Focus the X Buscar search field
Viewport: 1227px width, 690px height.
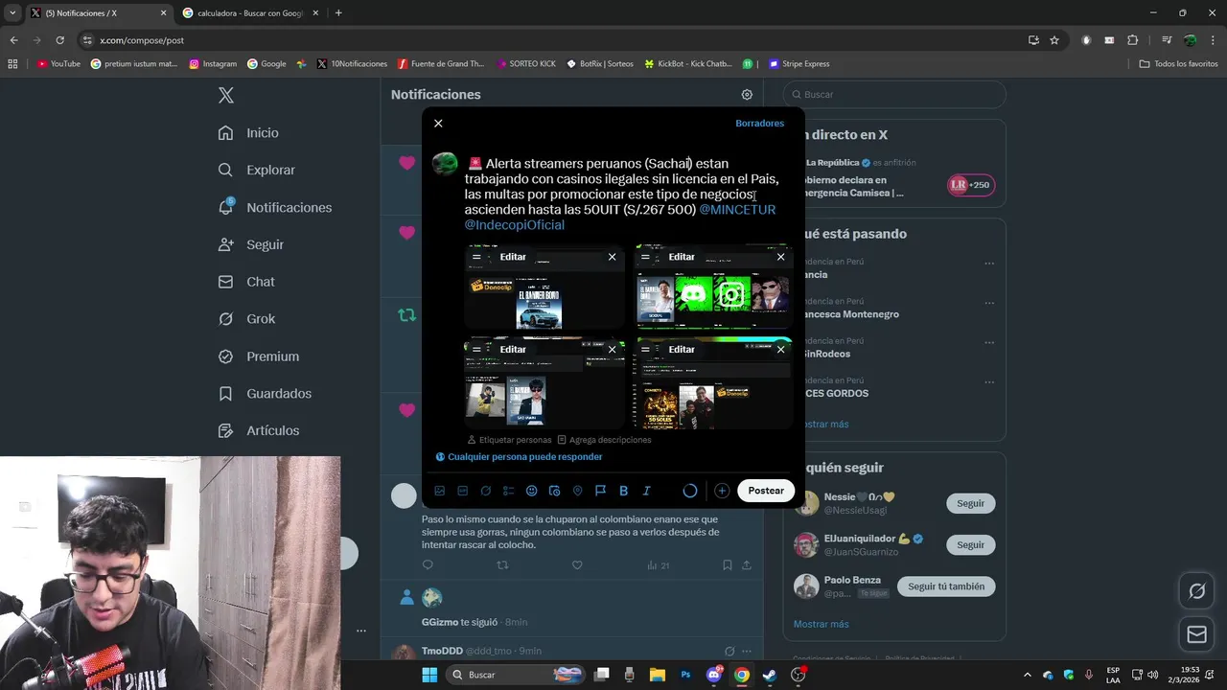tap(894, 95)
